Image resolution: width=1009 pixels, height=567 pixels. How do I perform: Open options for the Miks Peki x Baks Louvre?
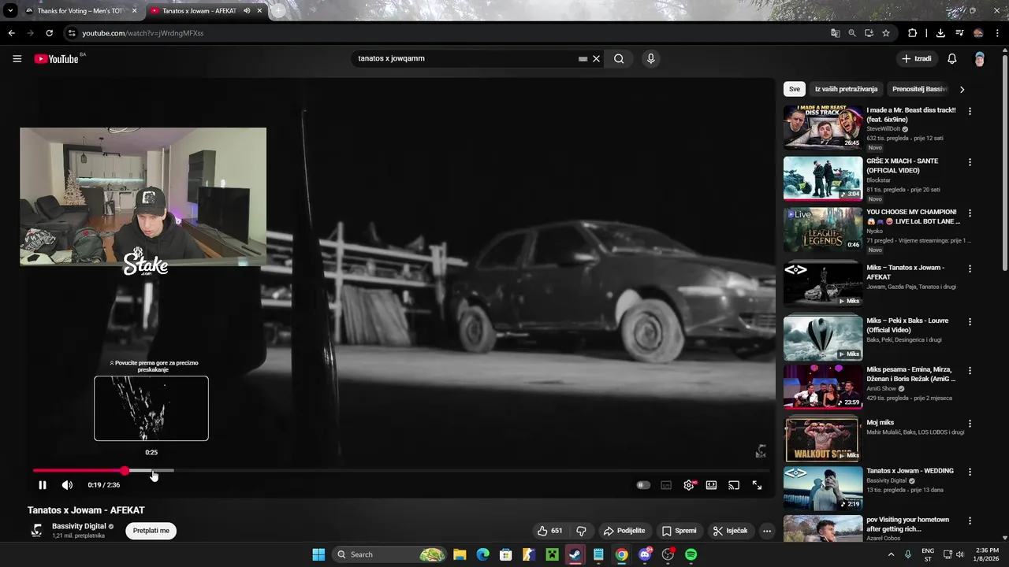(x=970, y=322)
